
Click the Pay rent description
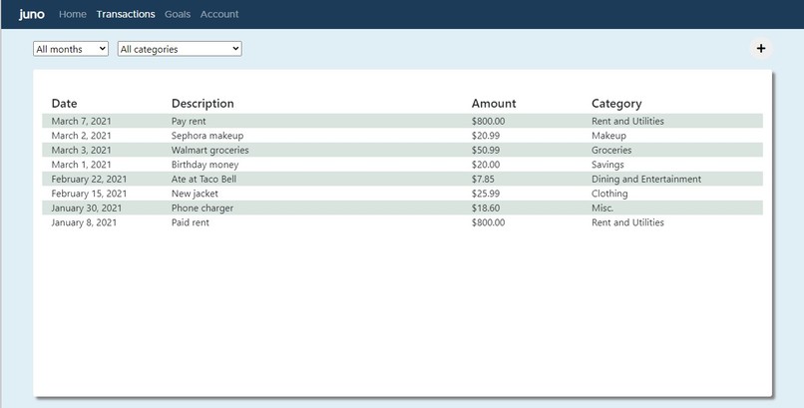pos(189,121)
